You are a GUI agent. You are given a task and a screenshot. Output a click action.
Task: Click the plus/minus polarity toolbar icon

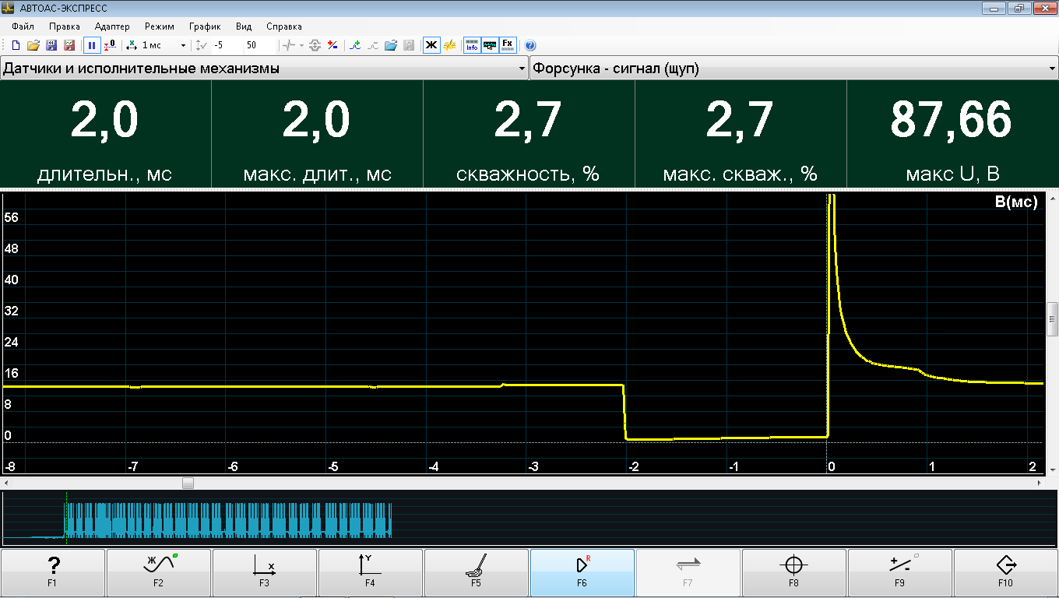click(x=332, y=45)
